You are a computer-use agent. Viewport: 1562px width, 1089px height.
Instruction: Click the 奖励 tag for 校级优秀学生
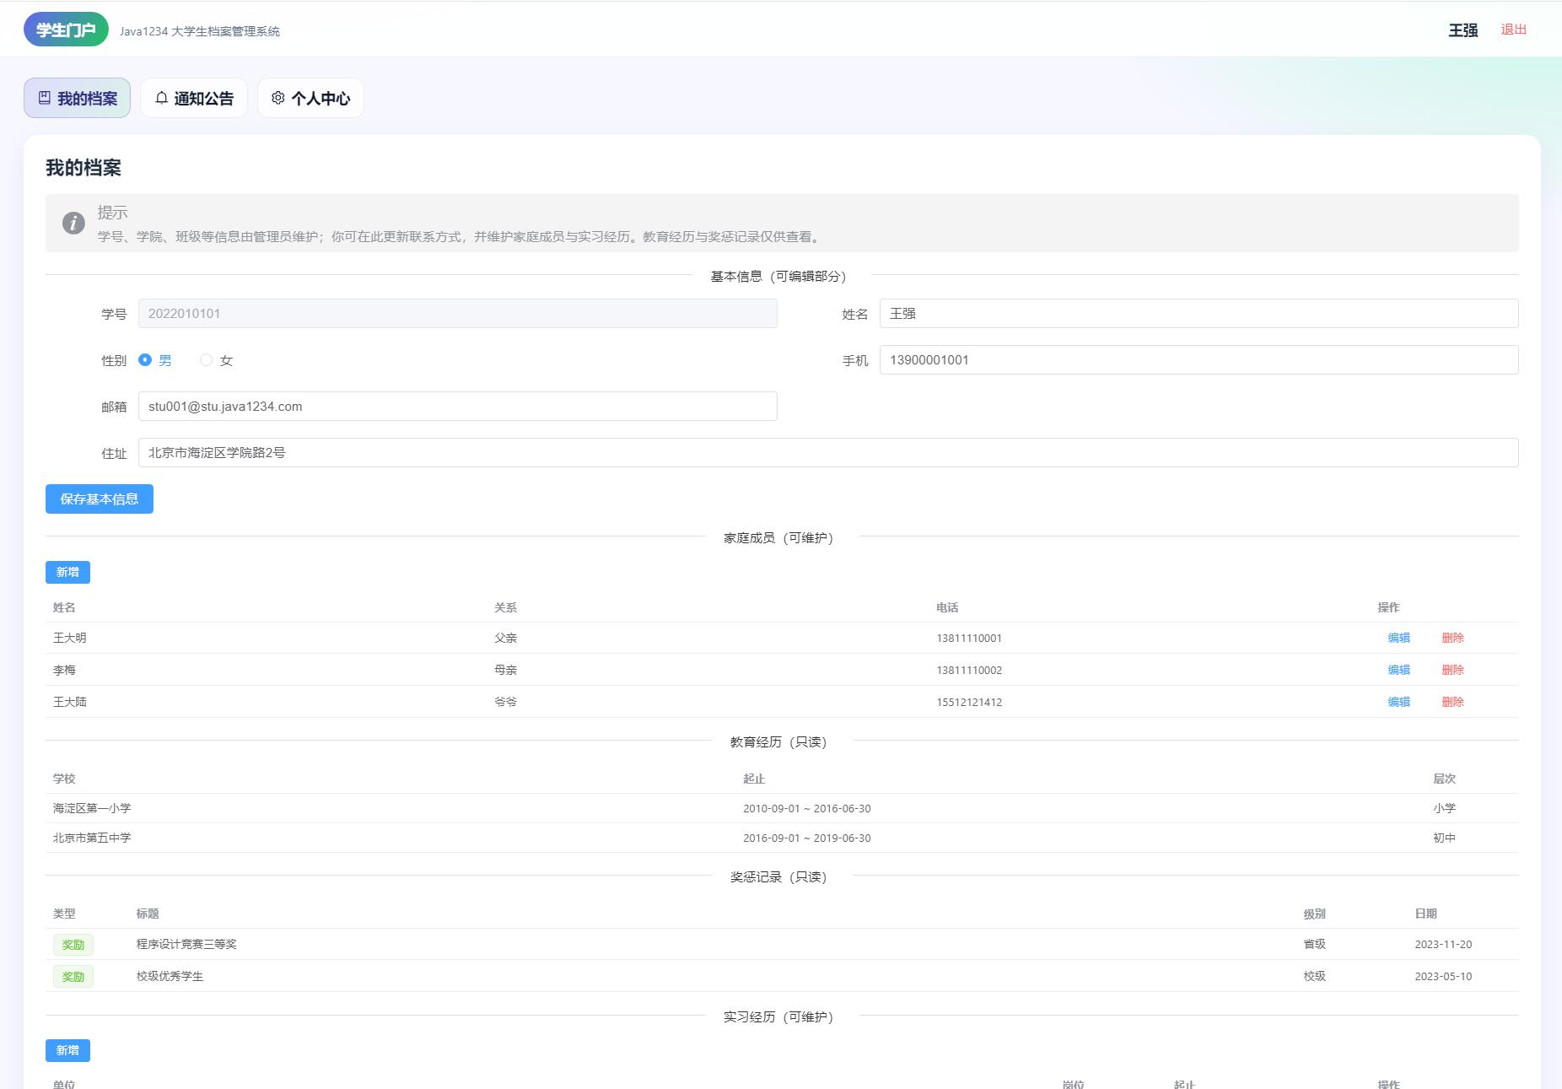click(73, 977)
